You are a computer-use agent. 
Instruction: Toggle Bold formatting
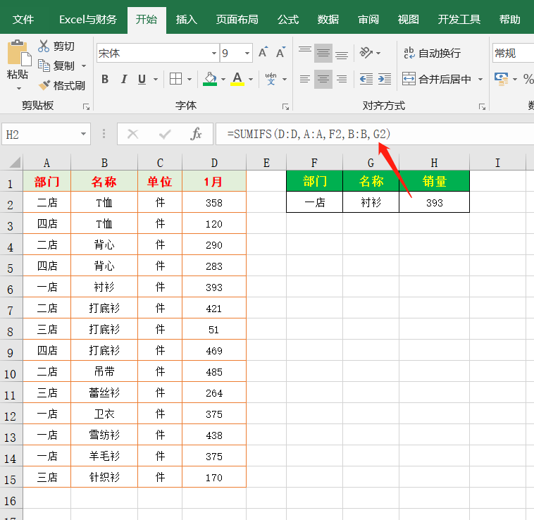pyautogui.click(x=105, y=79)
